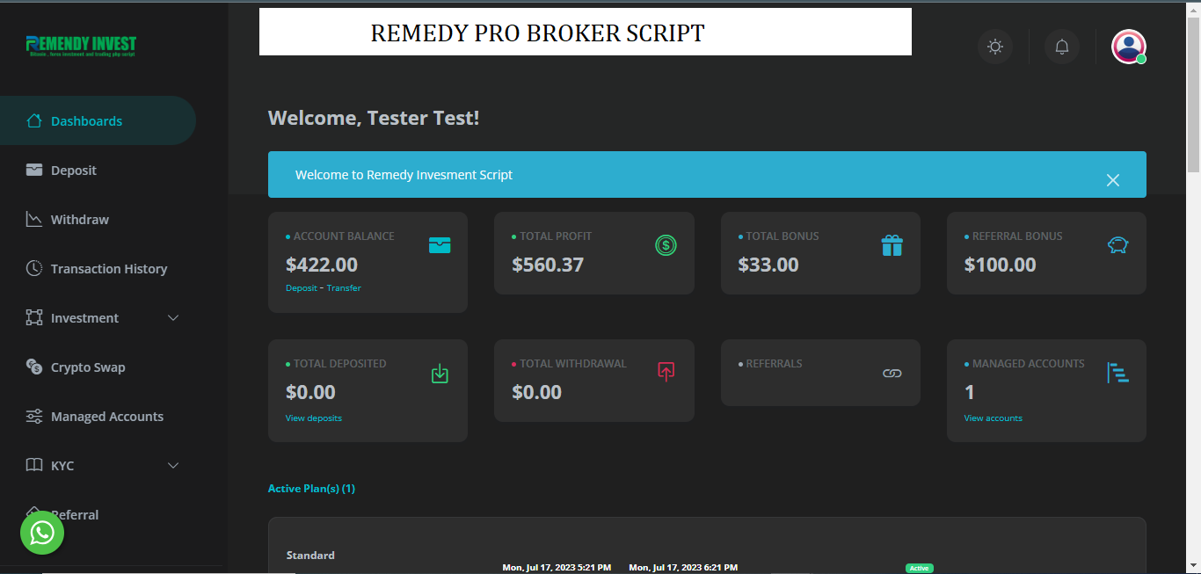Screen dimensions: 1201x574
Task: Expand the Investment submenu chevron
Action: (x=173, y=318)
